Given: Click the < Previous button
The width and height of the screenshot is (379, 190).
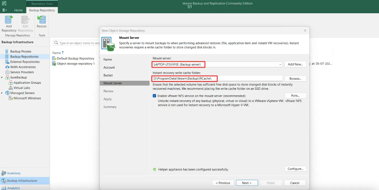Looking at the screenshot, I should click(x=223, y=183).
